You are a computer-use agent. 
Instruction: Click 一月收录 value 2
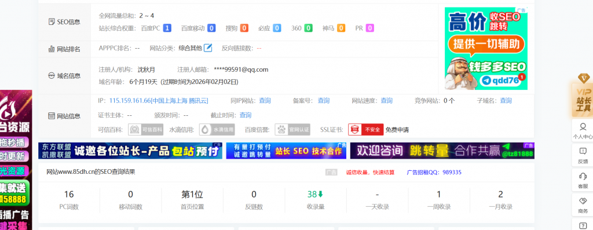click(x=500, y=195)
